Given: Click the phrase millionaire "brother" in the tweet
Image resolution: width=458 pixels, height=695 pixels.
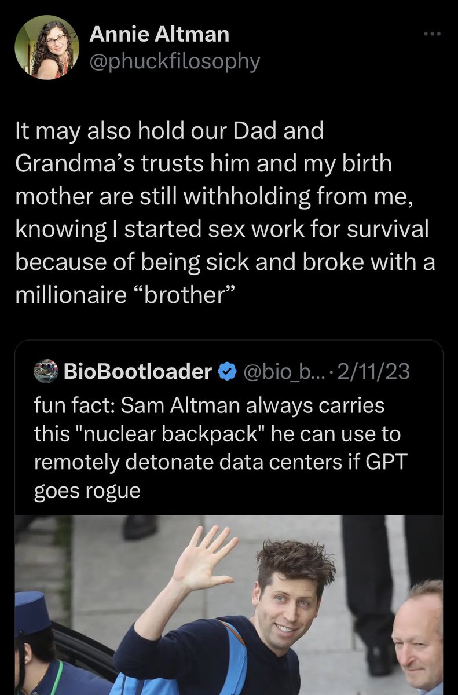Looking at the screenshot, I should click(x=124, y=296).
